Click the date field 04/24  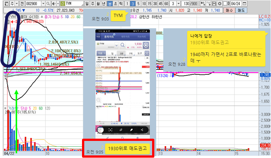tap(236, 3)
